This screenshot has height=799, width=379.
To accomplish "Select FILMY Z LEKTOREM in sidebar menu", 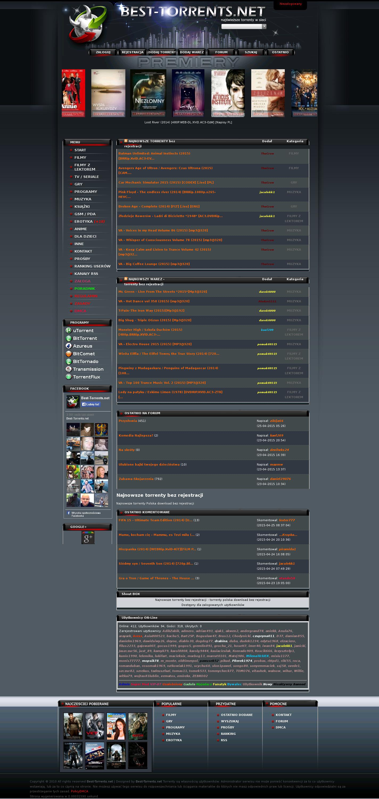I will pyautogui.click(x=85, y=167).
